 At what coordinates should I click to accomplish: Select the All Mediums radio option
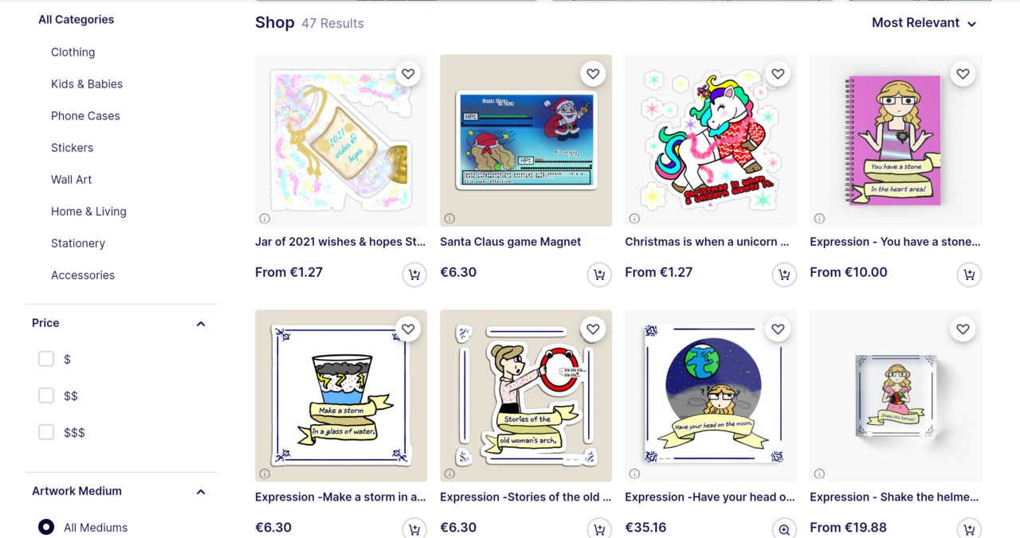[46, 527]
